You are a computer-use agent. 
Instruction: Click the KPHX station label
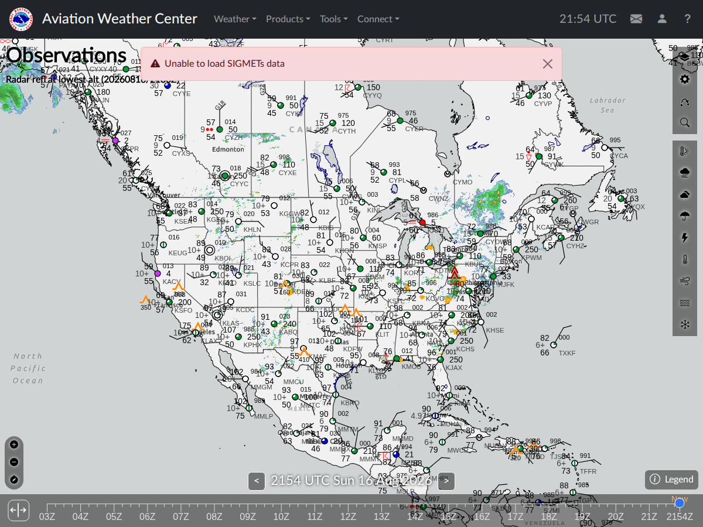tap(252, 345)
